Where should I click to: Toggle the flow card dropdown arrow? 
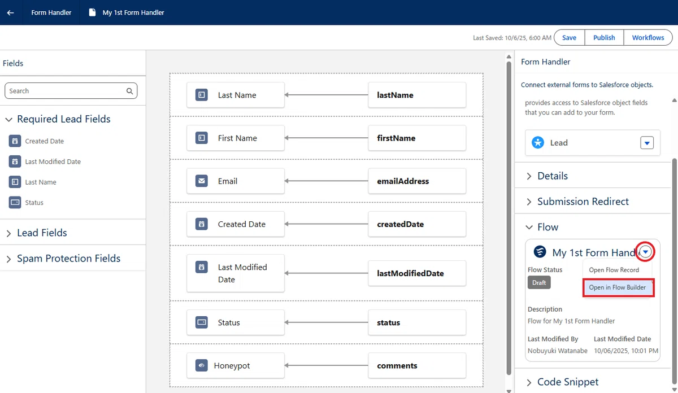tap(646, 252)
